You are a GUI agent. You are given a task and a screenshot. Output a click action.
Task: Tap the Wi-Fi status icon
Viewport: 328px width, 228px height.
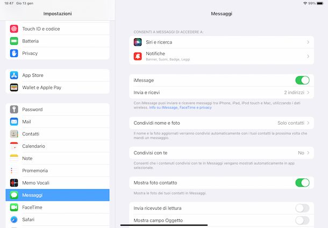[x=305, y=3]
